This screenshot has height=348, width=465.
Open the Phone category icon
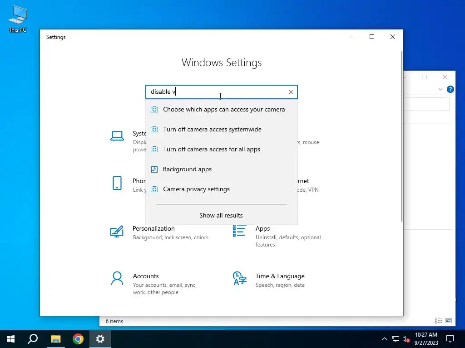click(x=117, y=183)
